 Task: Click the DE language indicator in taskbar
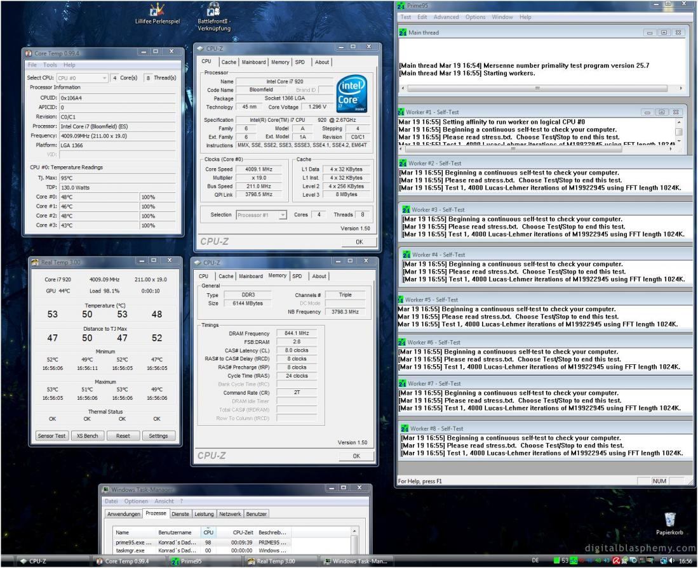[535, 561]
